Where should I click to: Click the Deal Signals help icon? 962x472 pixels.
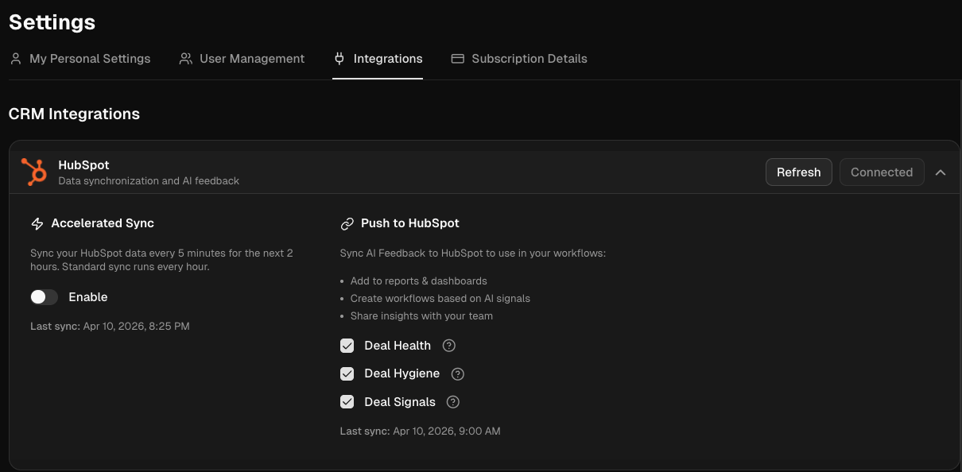[453, 402]
